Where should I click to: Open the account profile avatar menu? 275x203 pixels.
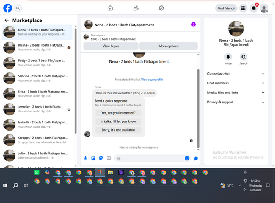[264, 8]
